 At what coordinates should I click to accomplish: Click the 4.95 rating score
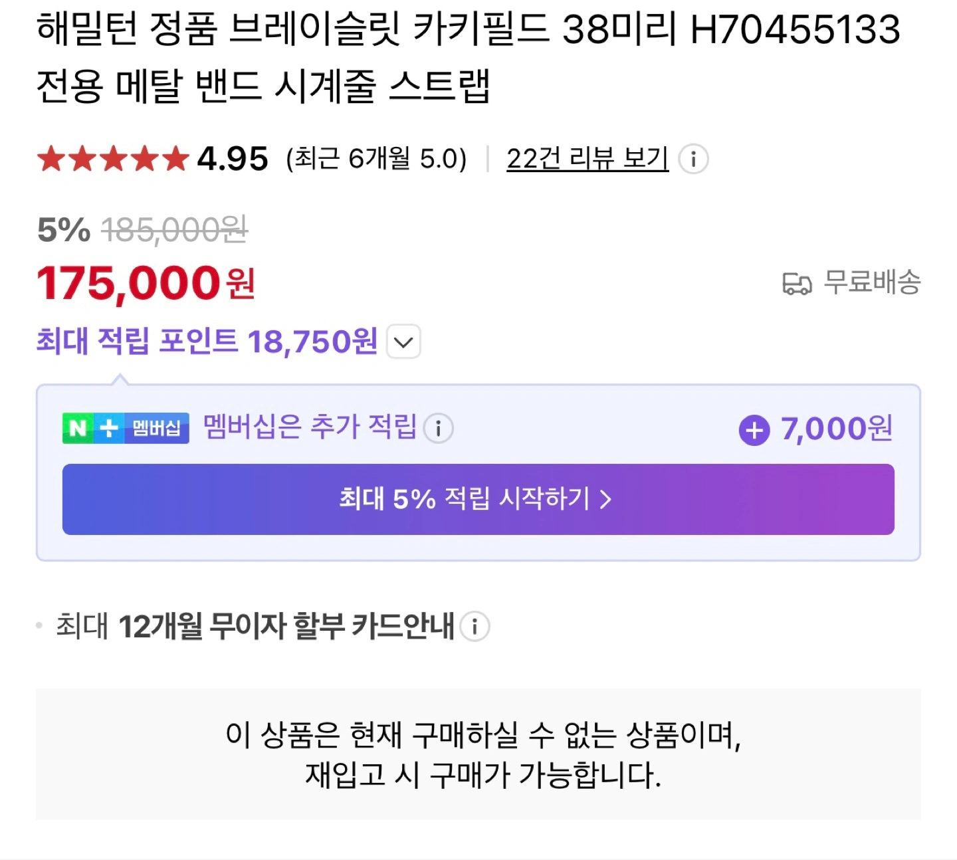point(233,159)
